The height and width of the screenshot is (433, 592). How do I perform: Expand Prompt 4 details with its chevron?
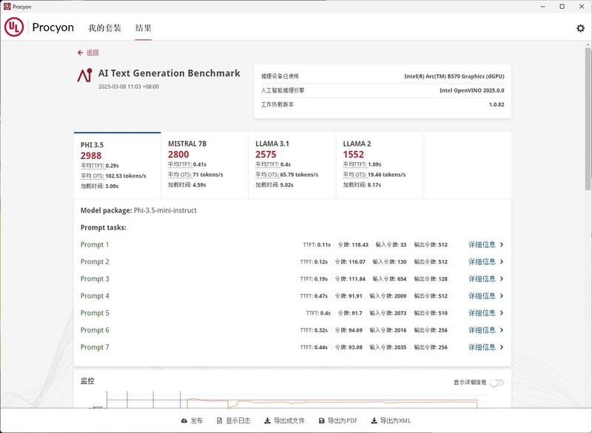500,296
